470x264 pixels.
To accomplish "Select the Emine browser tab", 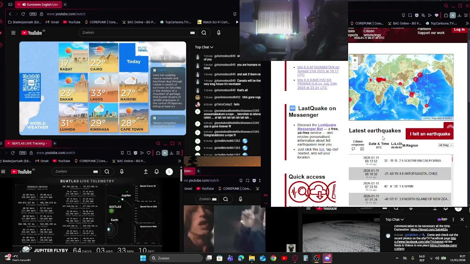I will (189, 171).
